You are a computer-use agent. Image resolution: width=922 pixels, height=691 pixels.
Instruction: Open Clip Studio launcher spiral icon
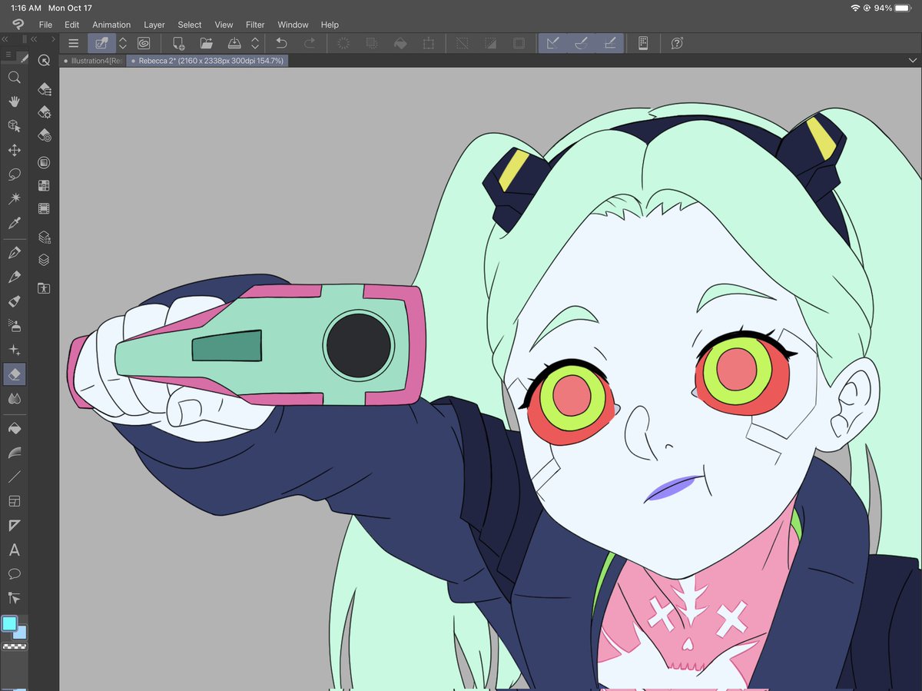tap(144, 44)
